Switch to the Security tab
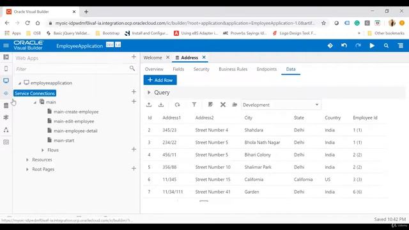This screenshot has width=409, height=230. click(x=201, y=69)
